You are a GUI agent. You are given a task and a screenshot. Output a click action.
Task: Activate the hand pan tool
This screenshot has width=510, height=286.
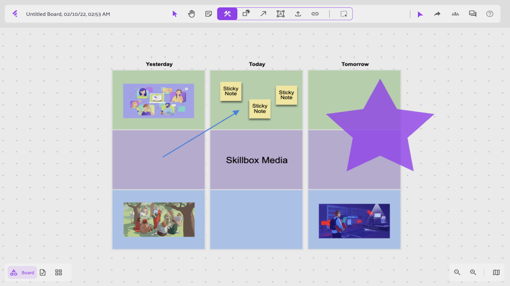[x=191, y=14]
